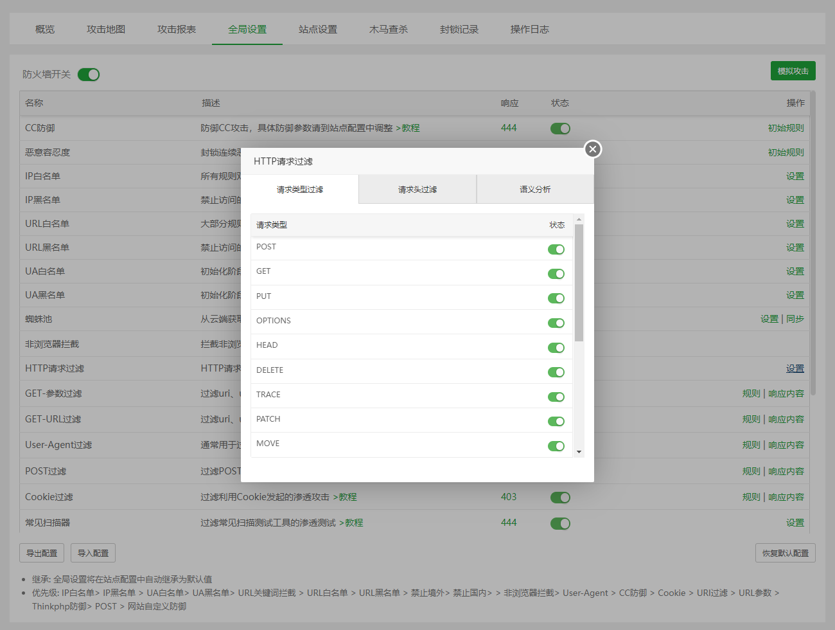
Task: Toggle the POST request type switch
Action: [x=556, y=249]
